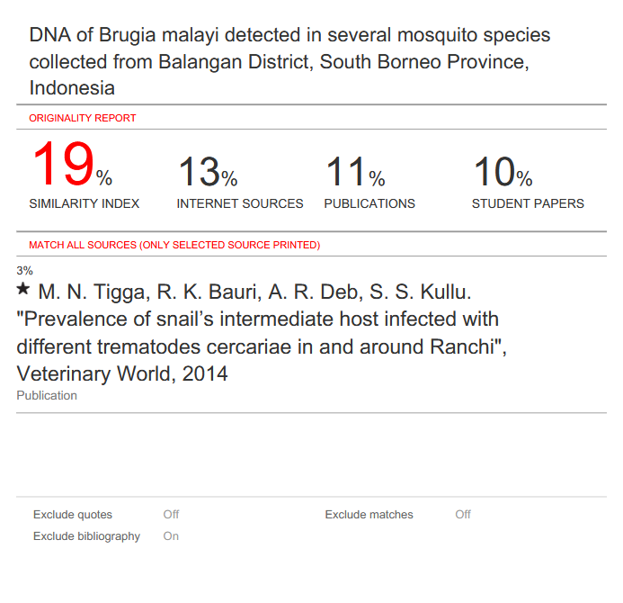Viewport: 623px width, 603px height.
Task: Click the PUBLICATIONS label
Action: click(369, 203)
